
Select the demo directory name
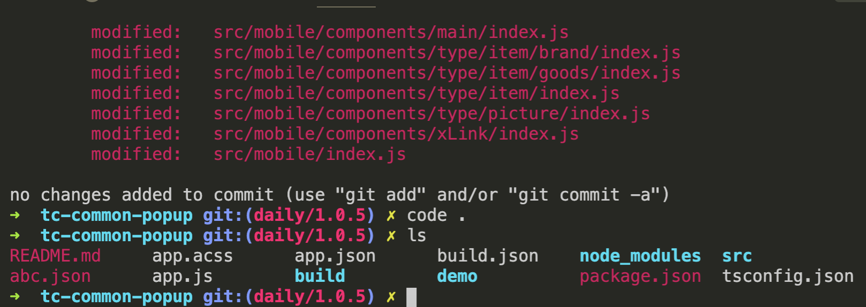point(457,277)
